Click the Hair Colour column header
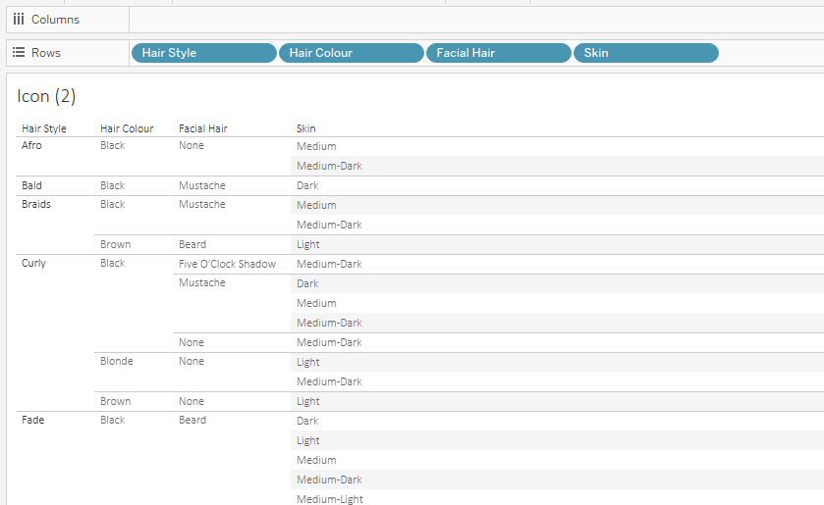 point(127,128)
